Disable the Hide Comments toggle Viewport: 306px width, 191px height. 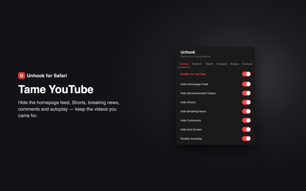(246, 120)
